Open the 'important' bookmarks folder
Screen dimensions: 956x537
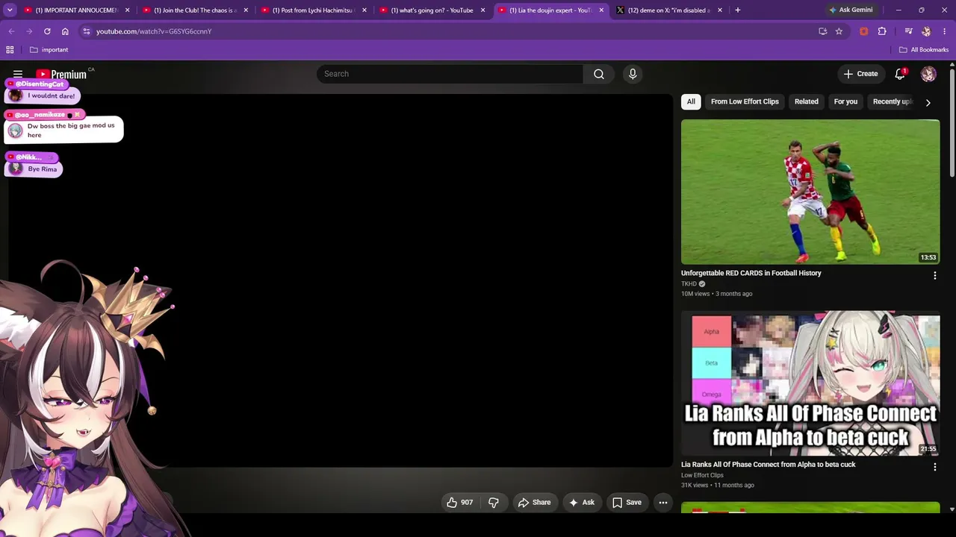click(x=49, y=50)
